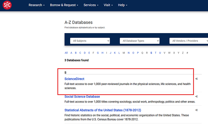Click the disabled letter R filter
Screen dimensions: 208x127
tap(147, 53)
